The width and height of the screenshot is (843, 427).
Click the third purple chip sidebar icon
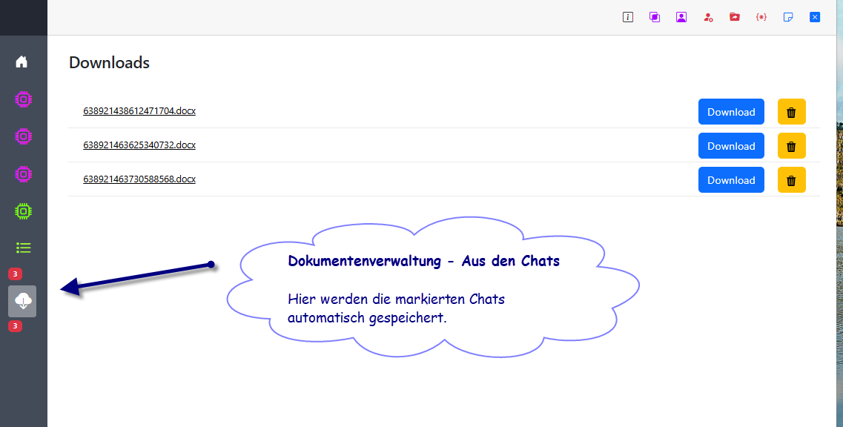(x=23, y=173)
